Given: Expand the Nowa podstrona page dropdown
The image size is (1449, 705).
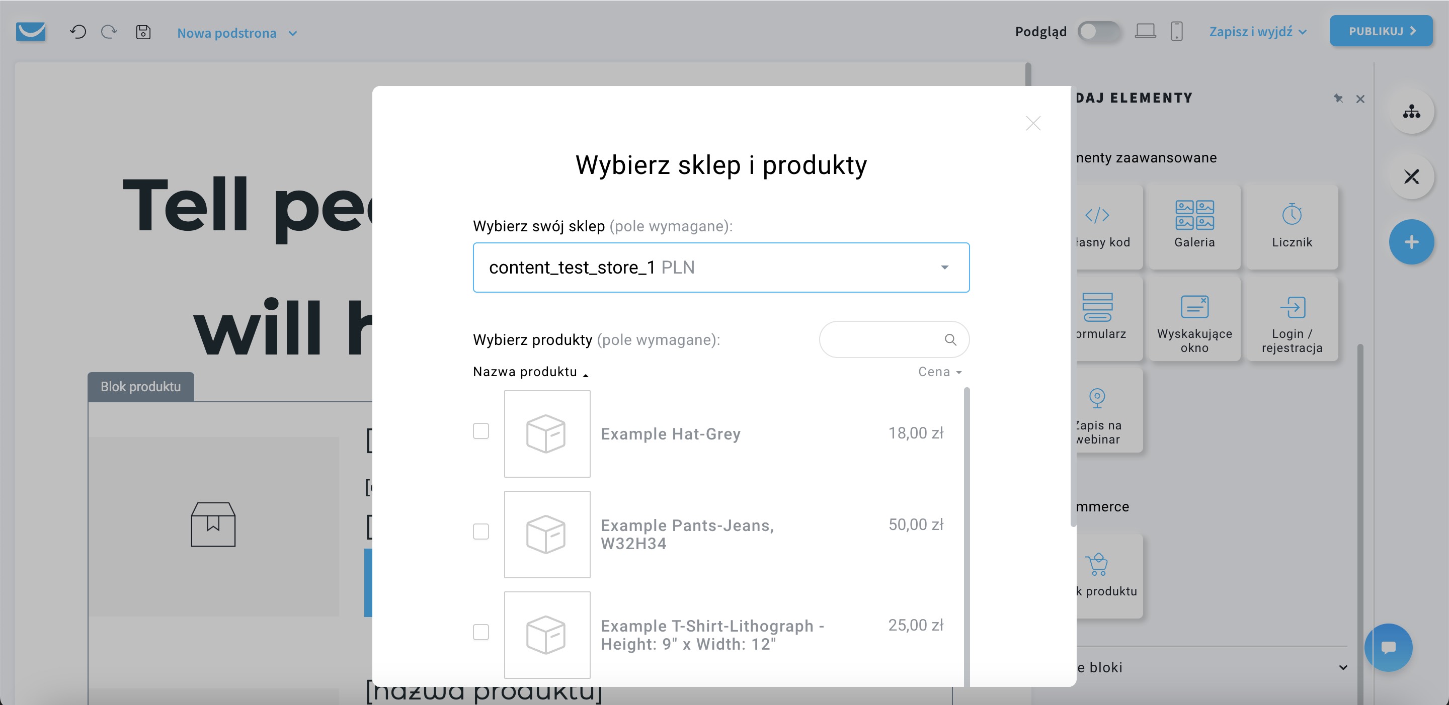Looking at the screenshot, I should [237, 33].
